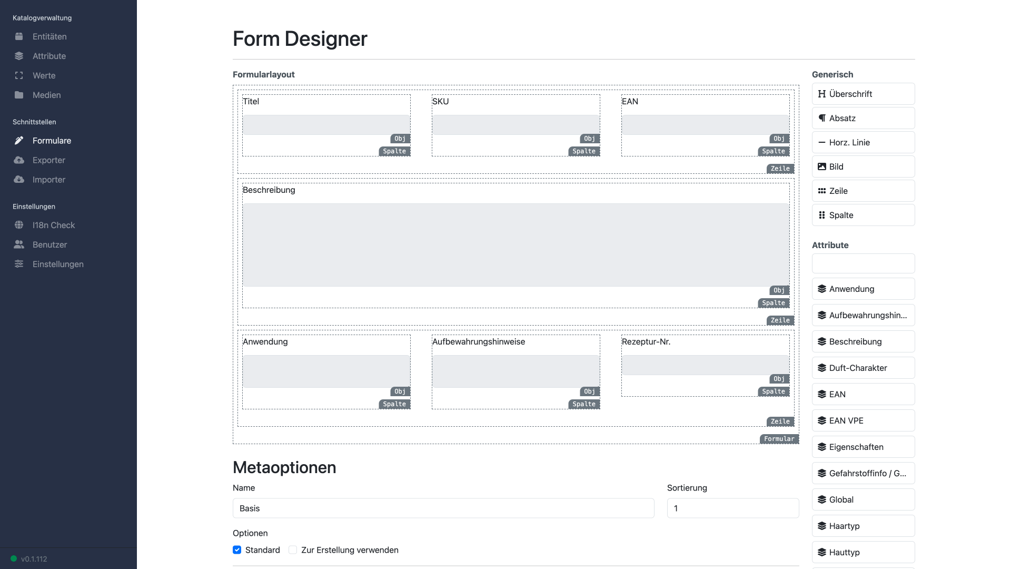Click the Entitäten briefcase icon

pyautogui.click(x=19, y=36)
